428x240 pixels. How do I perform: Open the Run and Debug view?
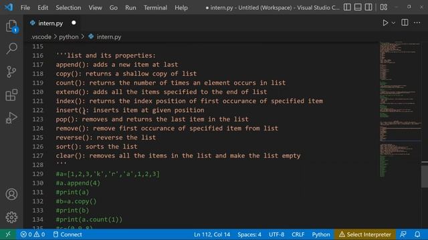tap(11, 118)
